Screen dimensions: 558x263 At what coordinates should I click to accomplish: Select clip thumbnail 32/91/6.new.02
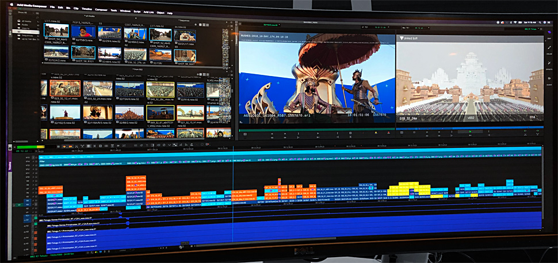pos(190,90)
